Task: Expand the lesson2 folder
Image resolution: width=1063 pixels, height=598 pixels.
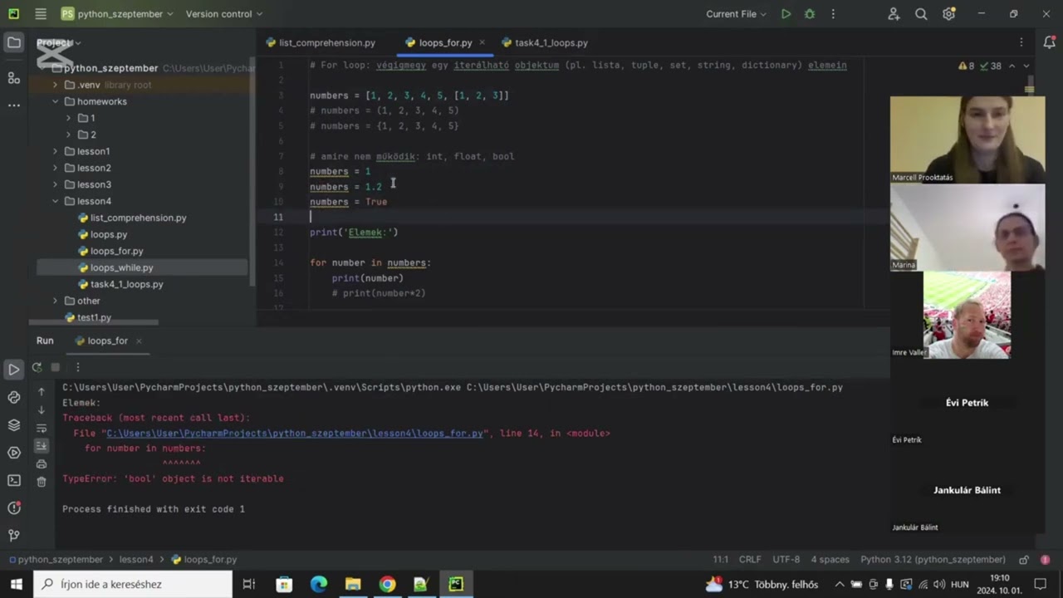Action: tap(56, 168)
